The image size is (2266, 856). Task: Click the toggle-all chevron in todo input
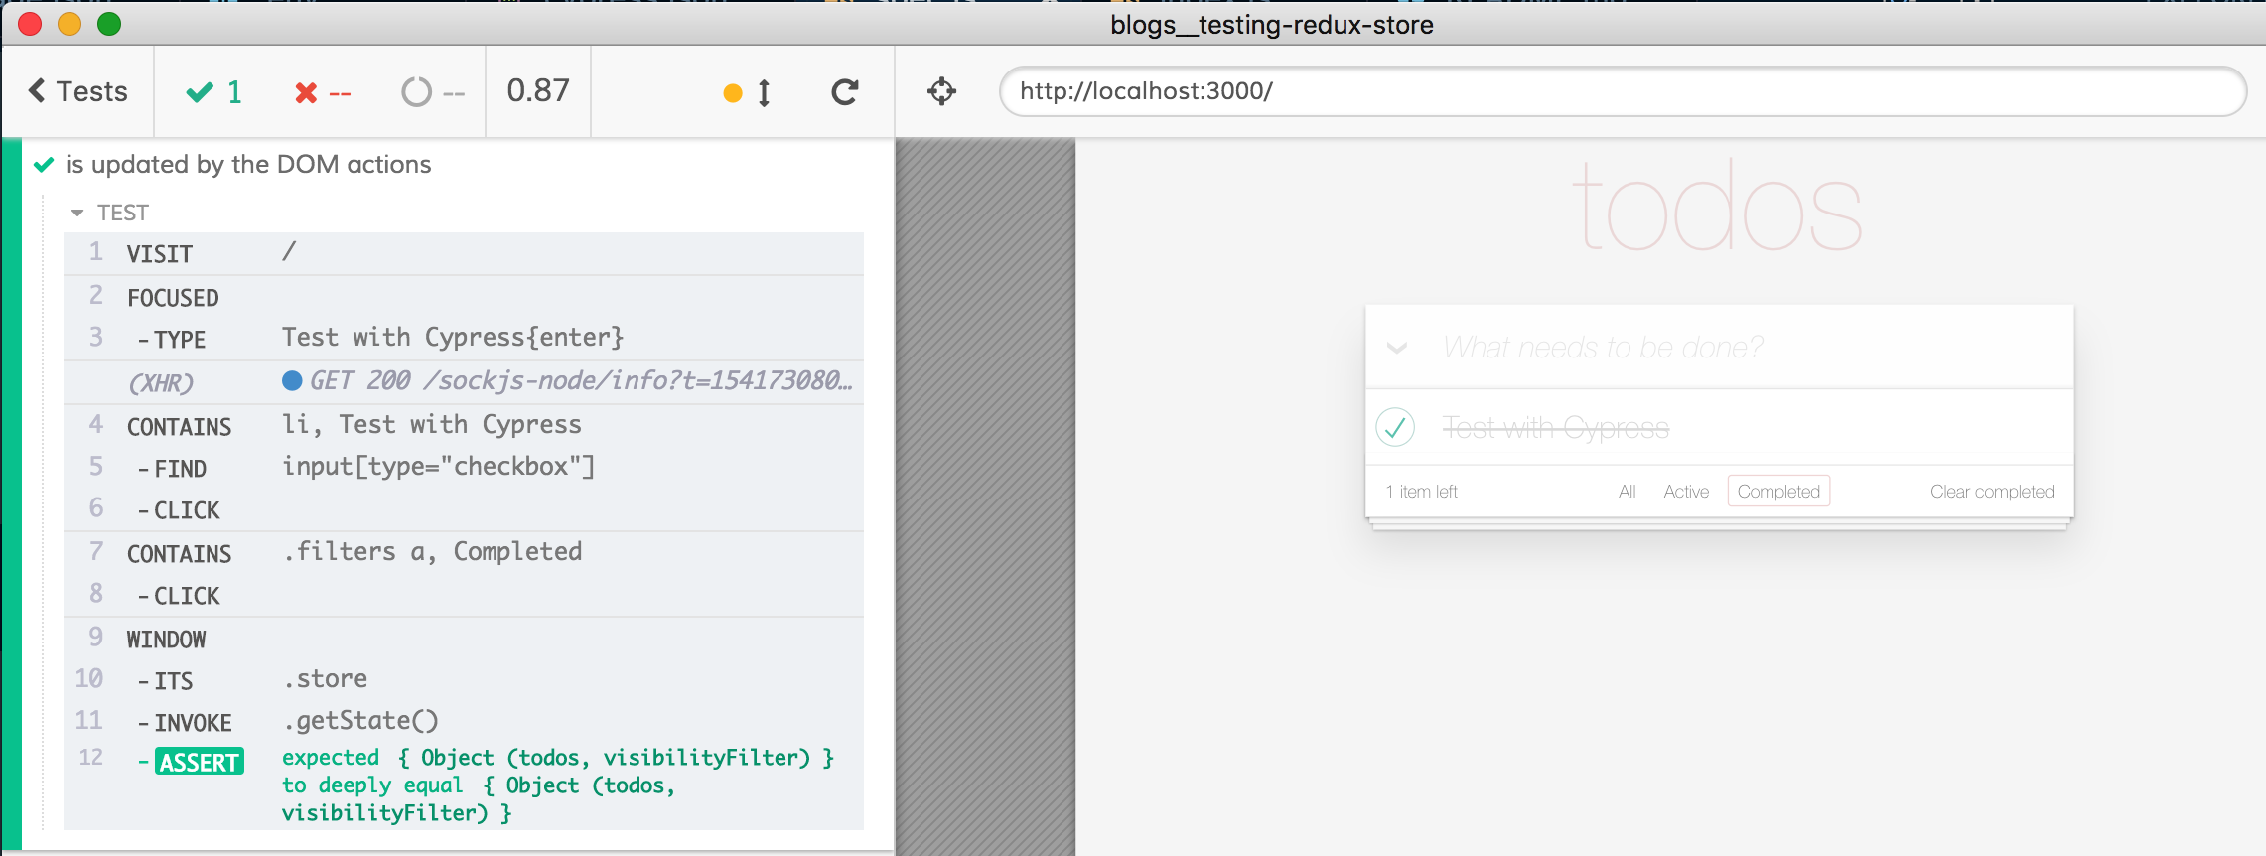[x=1397, y=348]
